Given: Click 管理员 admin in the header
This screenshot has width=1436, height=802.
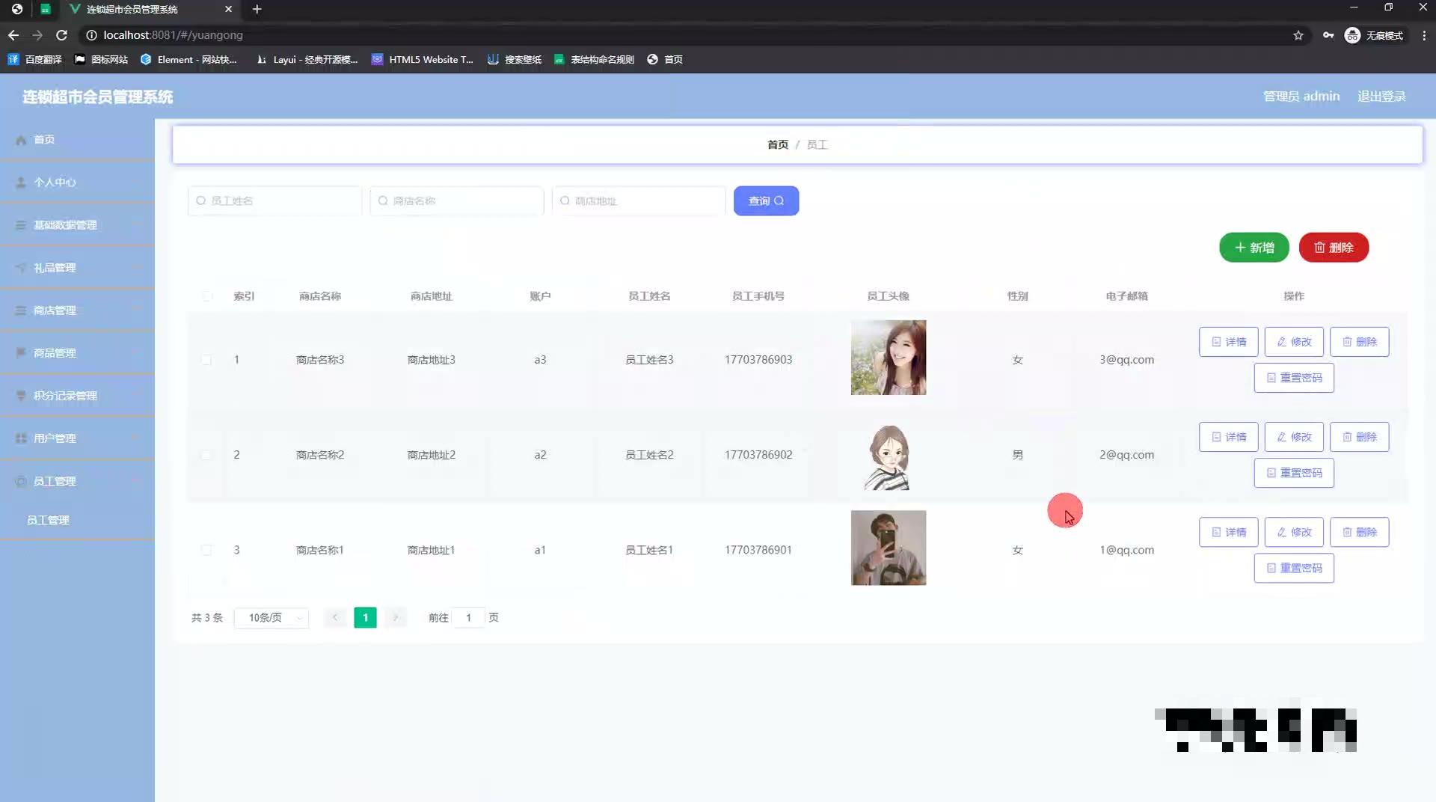Looking at the screenshot, I should point(1301,97).
